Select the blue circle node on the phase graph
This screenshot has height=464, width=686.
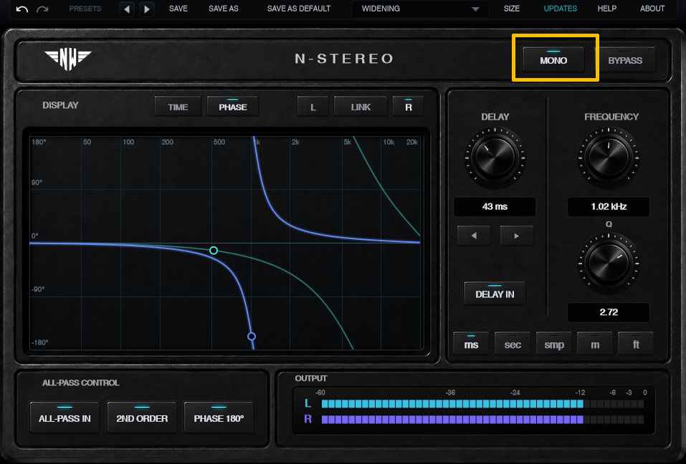[x=252, y=337]
